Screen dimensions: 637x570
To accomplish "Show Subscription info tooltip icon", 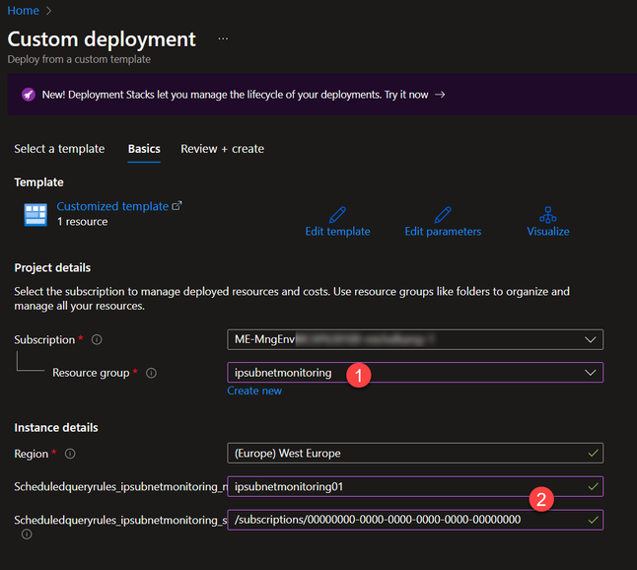I will click(x=97, y=339).
